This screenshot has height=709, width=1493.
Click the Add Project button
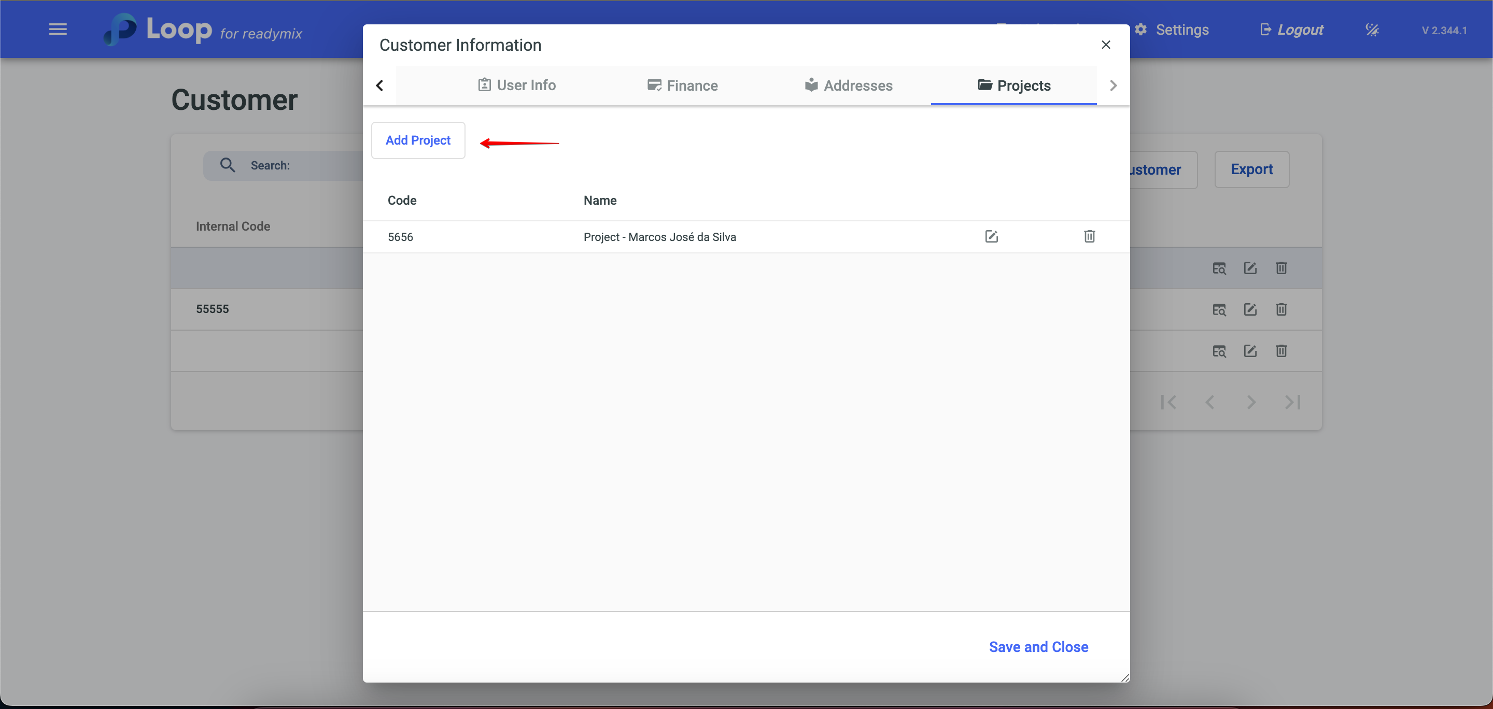click(418, 140)
